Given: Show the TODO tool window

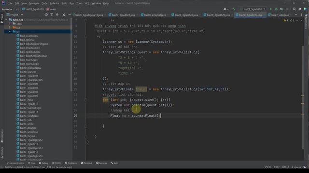Looking at the screenshot, I should click(x=56, y=163).
